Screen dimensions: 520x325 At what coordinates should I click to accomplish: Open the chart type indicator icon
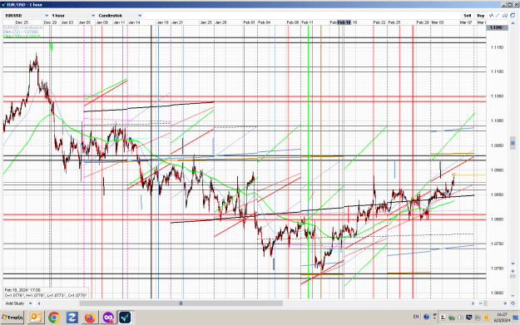click(x=491, y=16)
